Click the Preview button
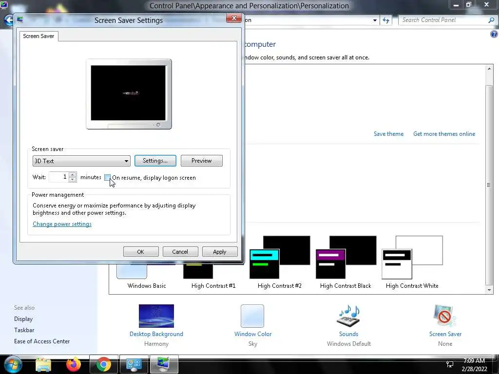The height and width of the screenshot is (374, 499). (x=201, y=161)
